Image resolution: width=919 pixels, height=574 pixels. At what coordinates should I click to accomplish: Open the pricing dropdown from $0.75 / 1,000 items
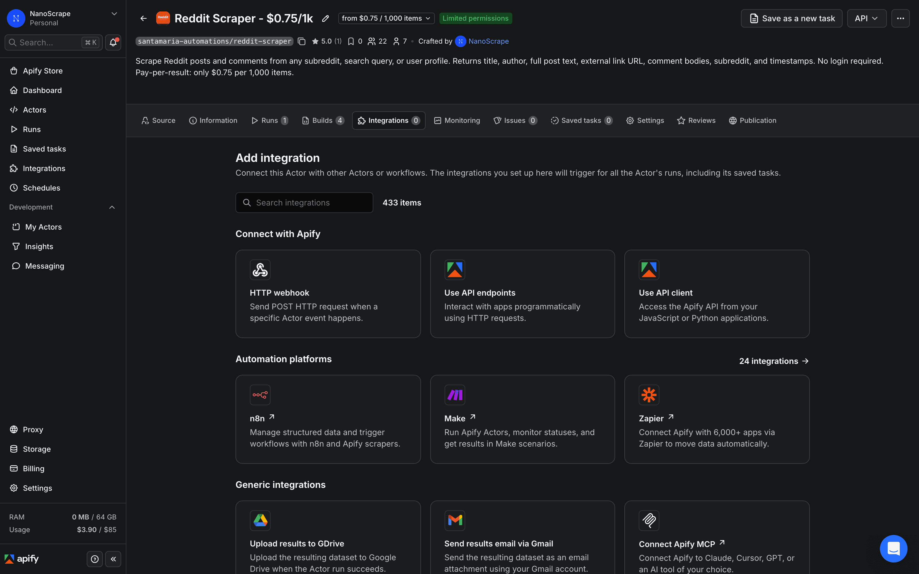[x=386, y=18]
